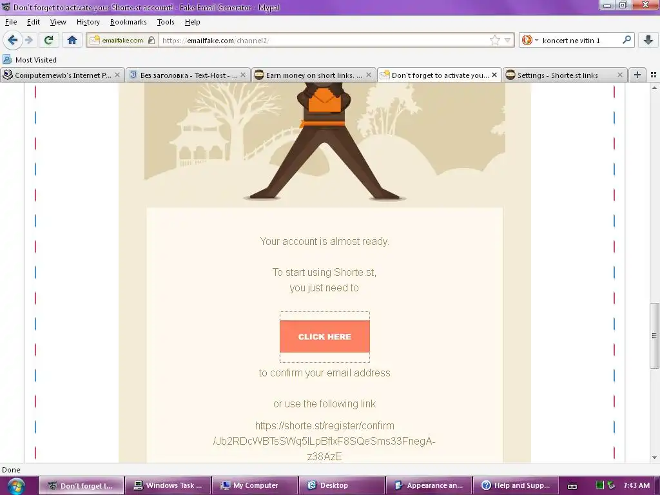Bookmark this page with the star icon
Viewport: 660px width, 495px height.
click(494, 41)
